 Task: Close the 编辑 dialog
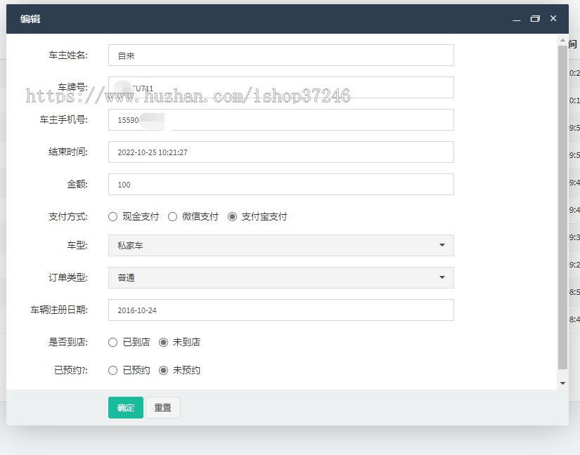(x=553, y=18)
